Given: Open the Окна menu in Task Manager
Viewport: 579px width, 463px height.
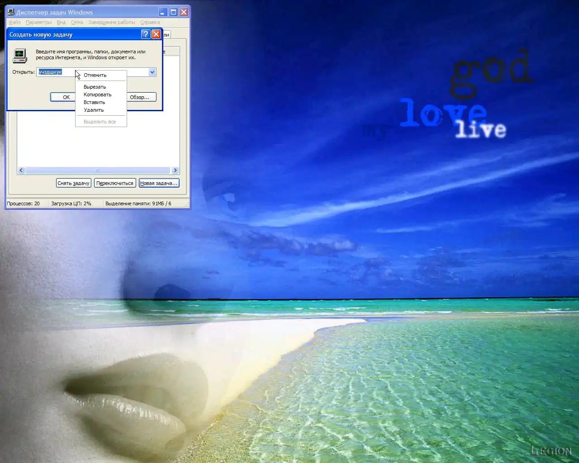Looking at the screenshot, I should [77, 22].
